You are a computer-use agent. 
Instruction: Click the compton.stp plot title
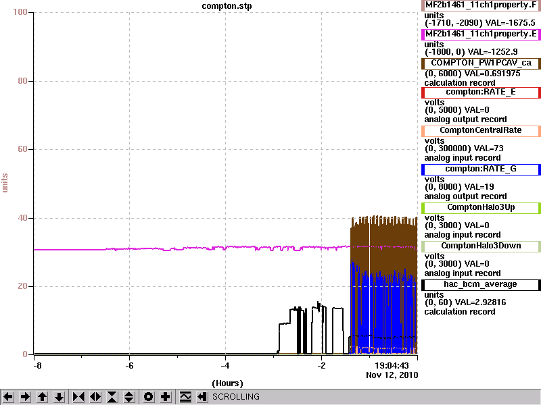pyautogui.click(x=227, y=6)
